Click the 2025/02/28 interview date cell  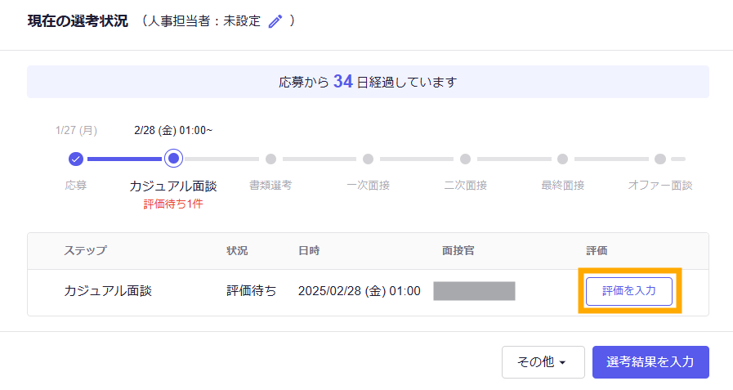click(359, 291)
